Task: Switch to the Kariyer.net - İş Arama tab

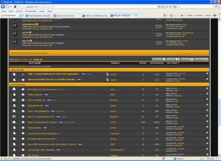Action: click(67, 16)
